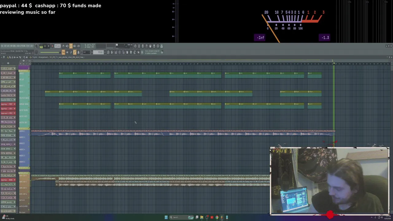Select the playlist Delete tool
This screenshot has height=221, width=393.
pyautogui.click(x=12, y=57)
